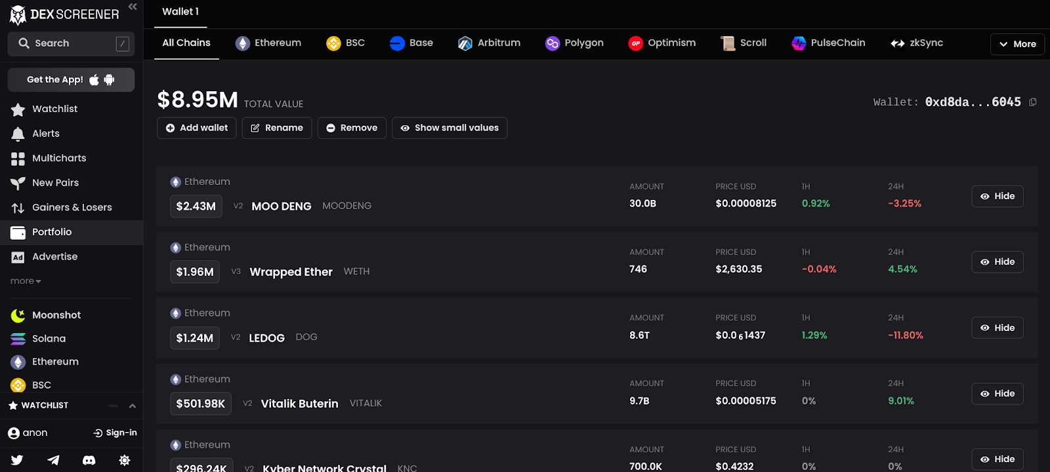Open the More chains dropdown
This screenshot has width=1050, height=472.
pyautogui.click(x=1017, y=44)
